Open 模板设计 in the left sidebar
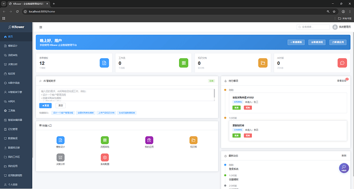The width and height of the screenshot is (354, 189). pos(16,46)
